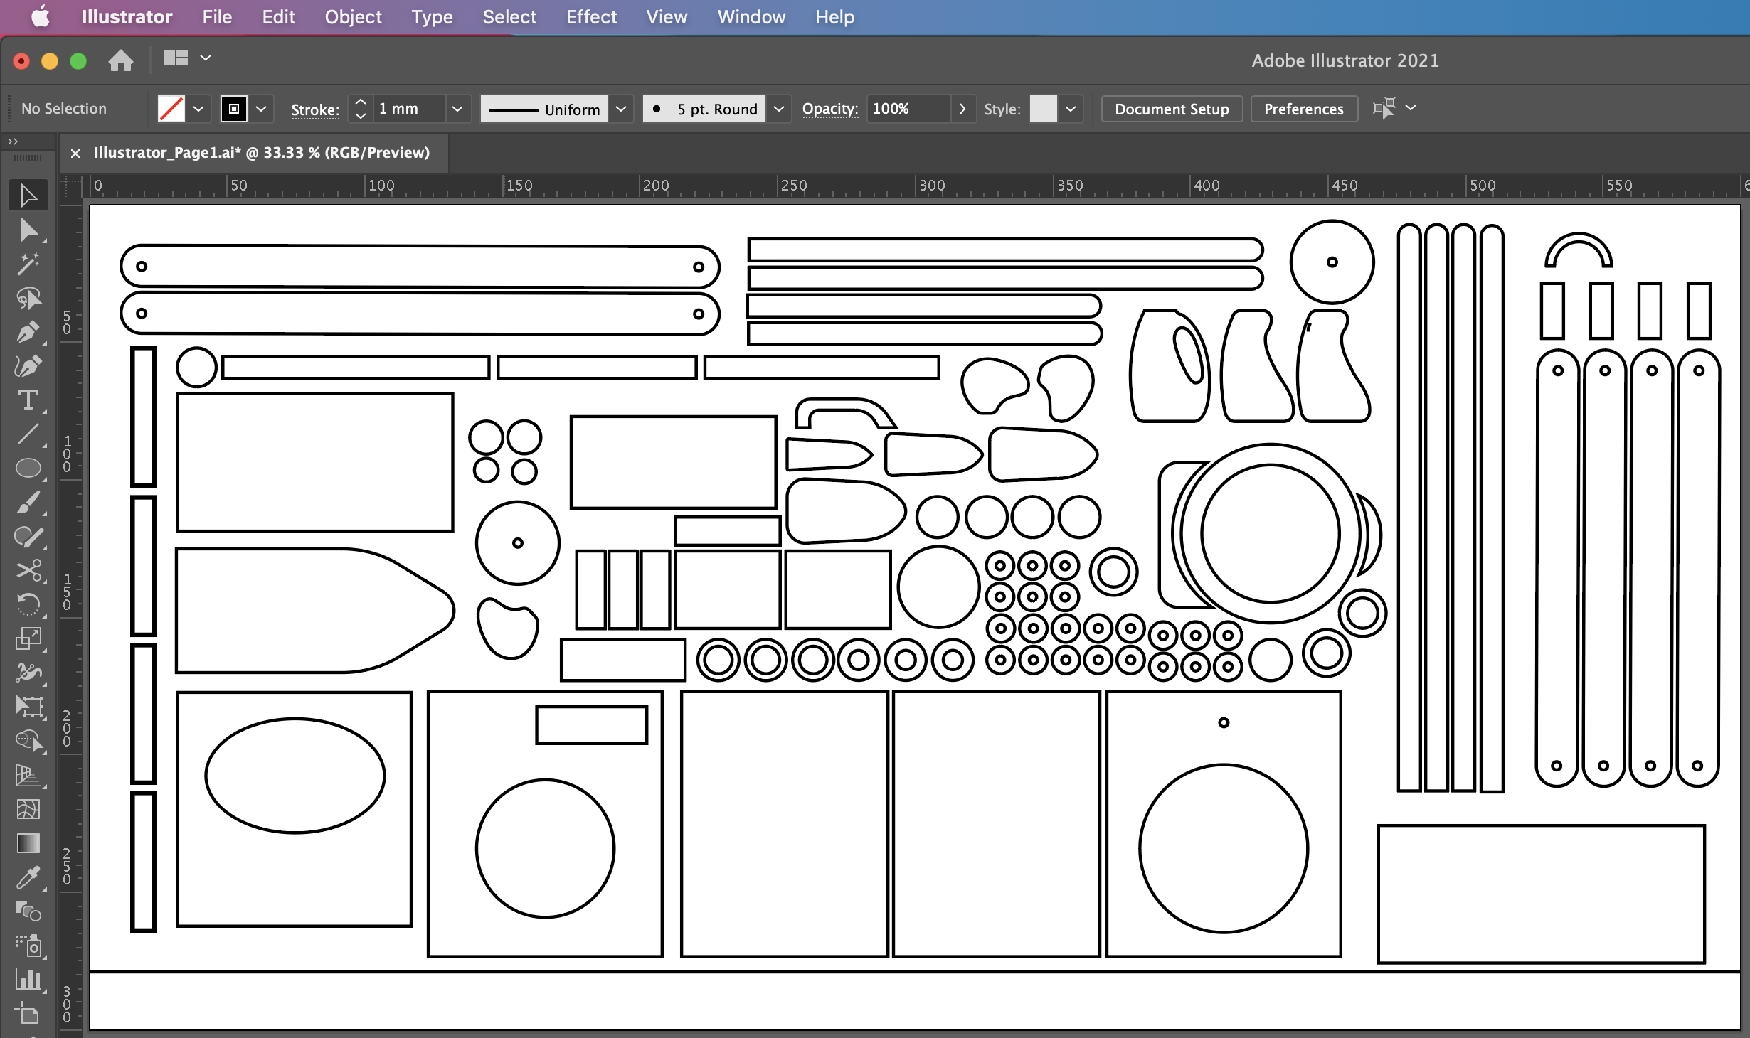Select the Magic Wand tool
Viewport: 1750px width, 1038px height.
click(x=28, y=264)
